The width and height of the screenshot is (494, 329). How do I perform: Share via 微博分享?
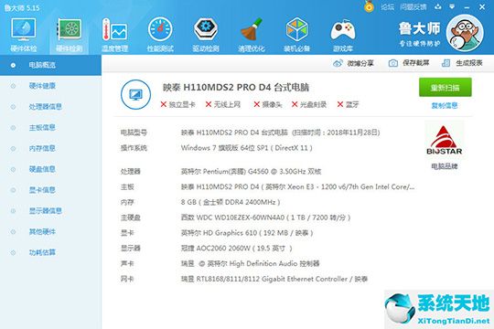click(x=353, y=63)
